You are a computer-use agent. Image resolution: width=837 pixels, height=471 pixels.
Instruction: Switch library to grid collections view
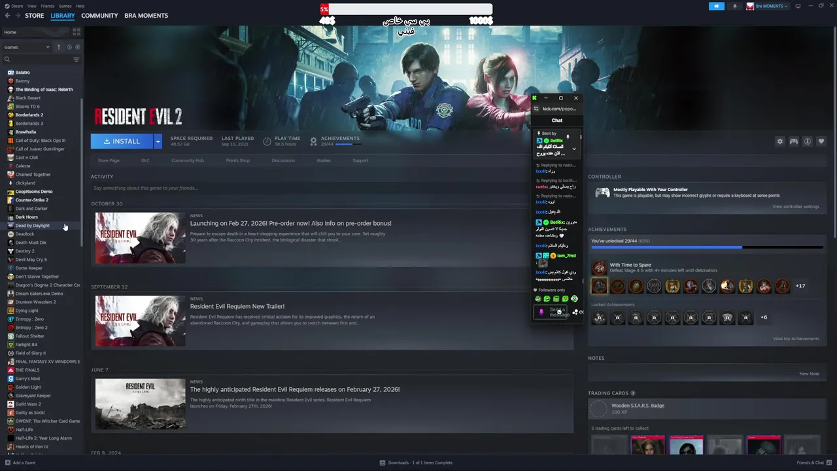tap(76, 31)
